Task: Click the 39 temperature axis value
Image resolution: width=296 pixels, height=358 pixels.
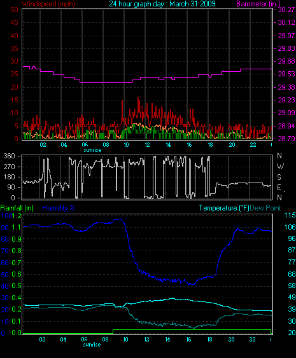Action: click(x=292, y=309)
